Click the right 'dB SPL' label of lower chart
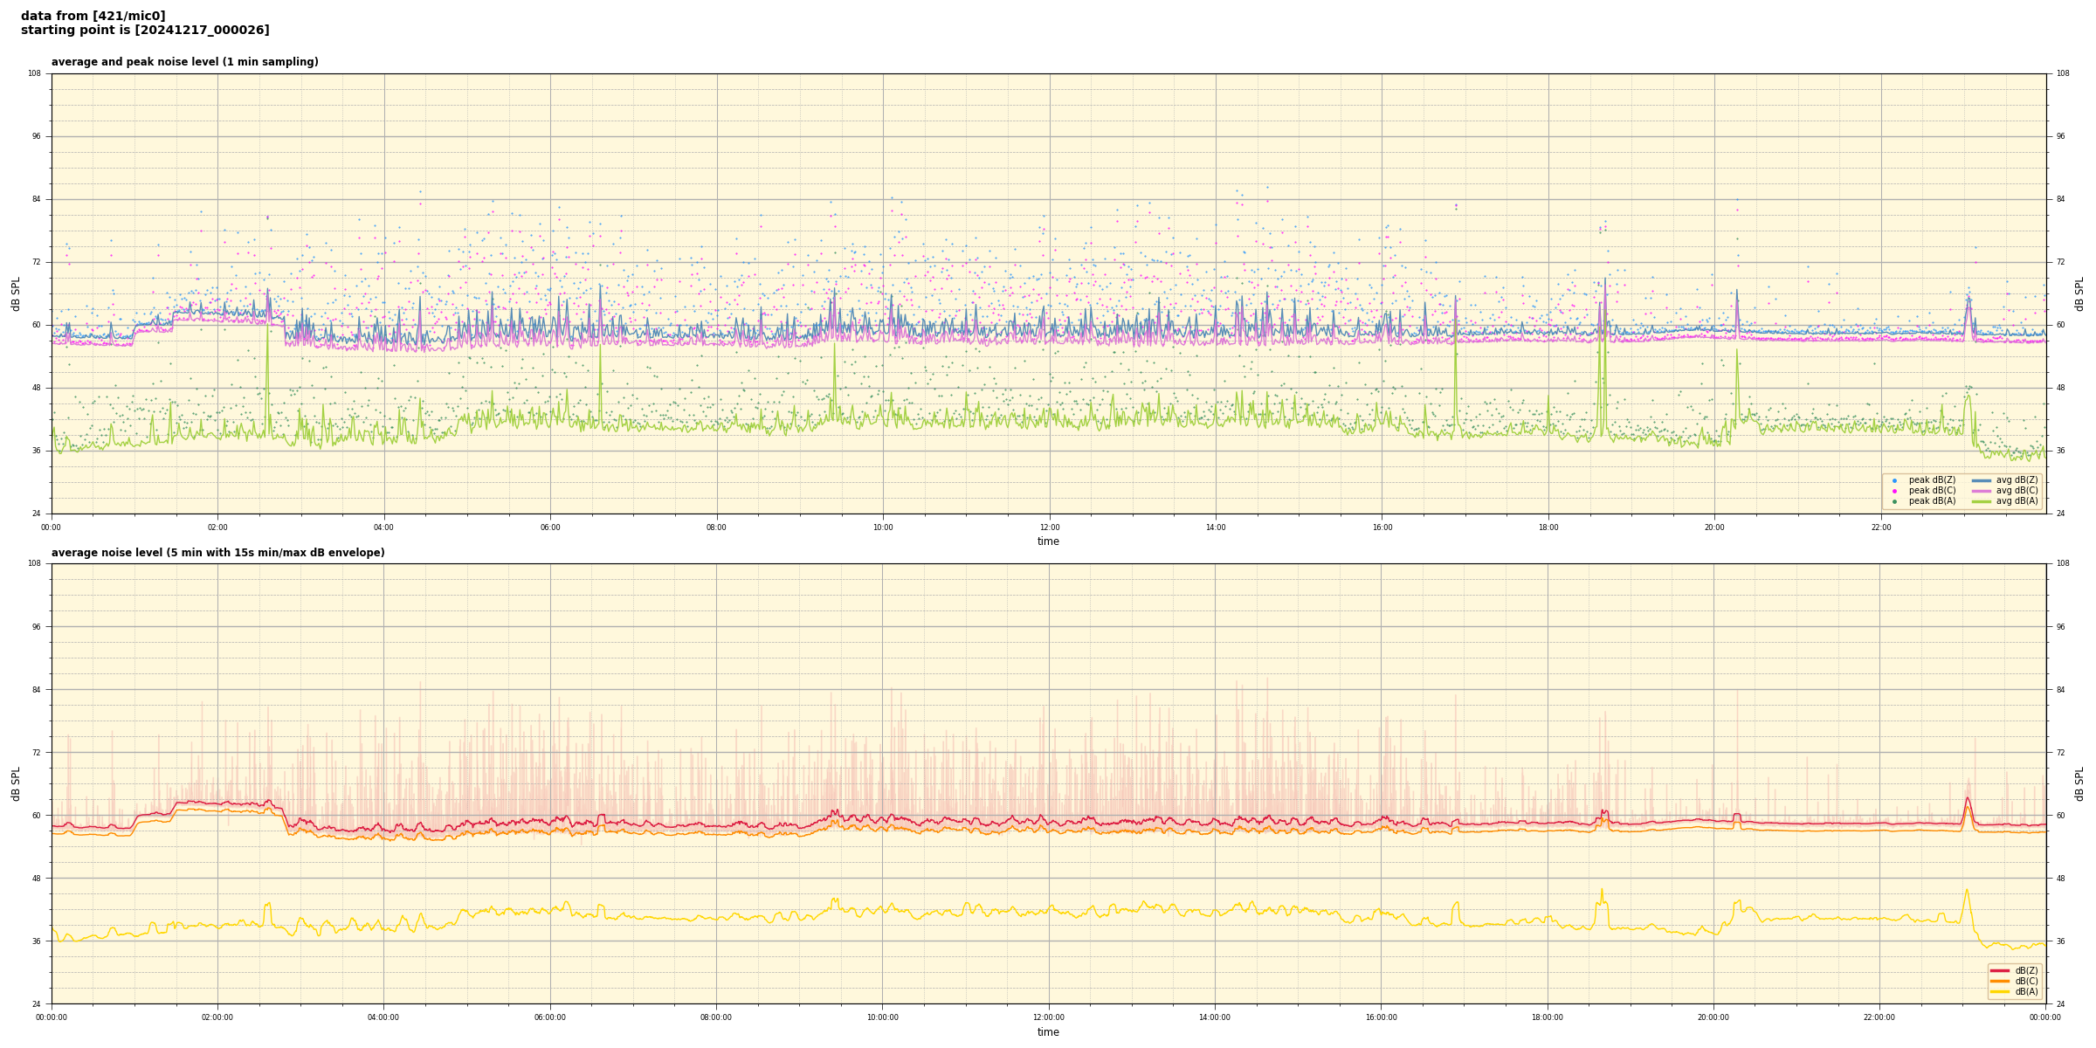2096x1048 pixels. pos(2079,783)
